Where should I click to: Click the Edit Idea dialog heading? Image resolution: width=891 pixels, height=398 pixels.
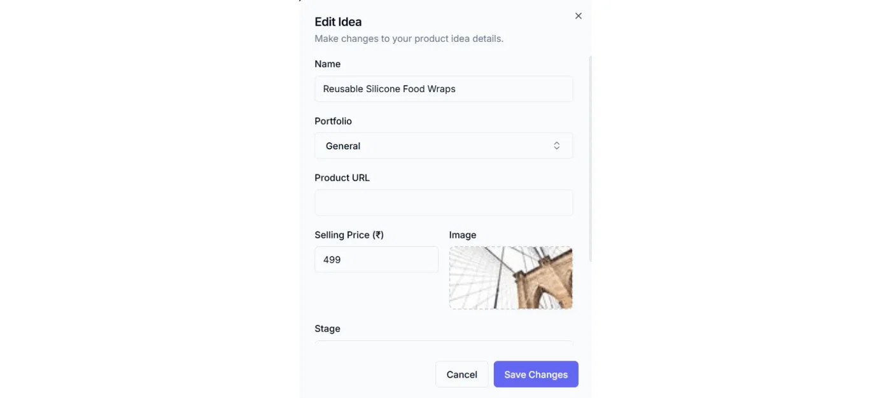pyautogui.click(x=338, y=22)
